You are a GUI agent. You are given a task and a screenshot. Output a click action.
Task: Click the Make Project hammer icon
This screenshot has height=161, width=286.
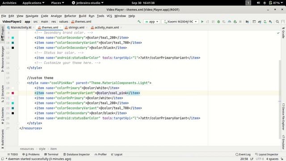(x=139, y=21)
